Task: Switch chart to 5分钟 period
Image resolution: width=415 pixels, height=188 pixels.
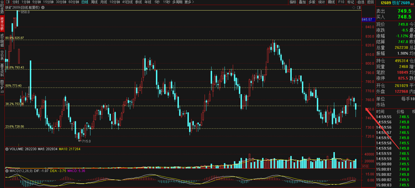Action: coord(36,2)
